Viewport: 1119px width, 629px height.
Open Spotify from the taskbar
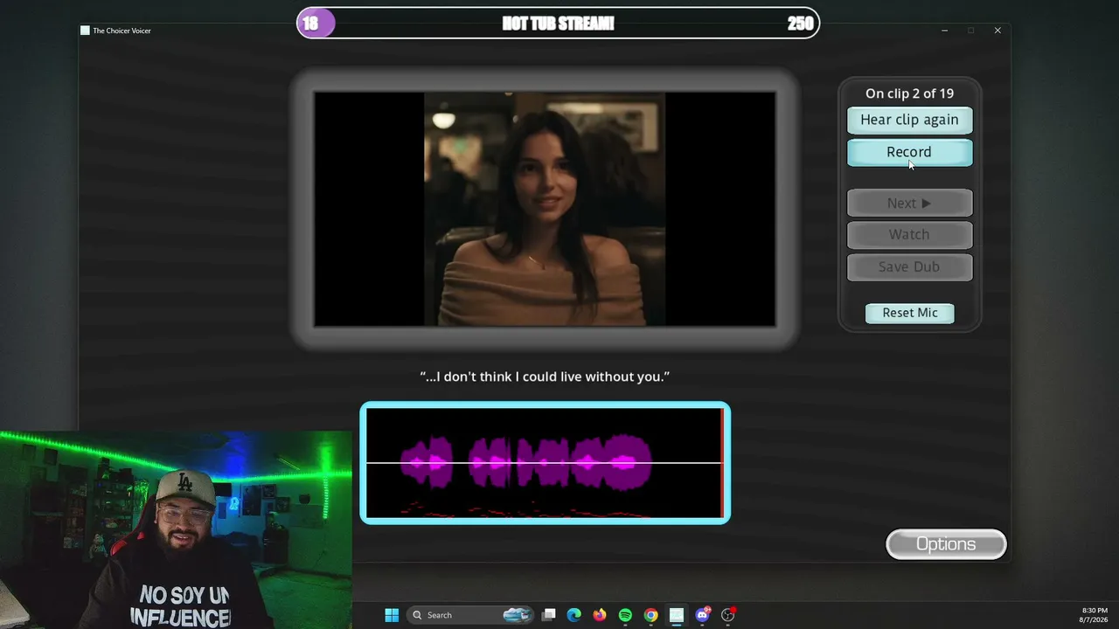tap(625, 615)
